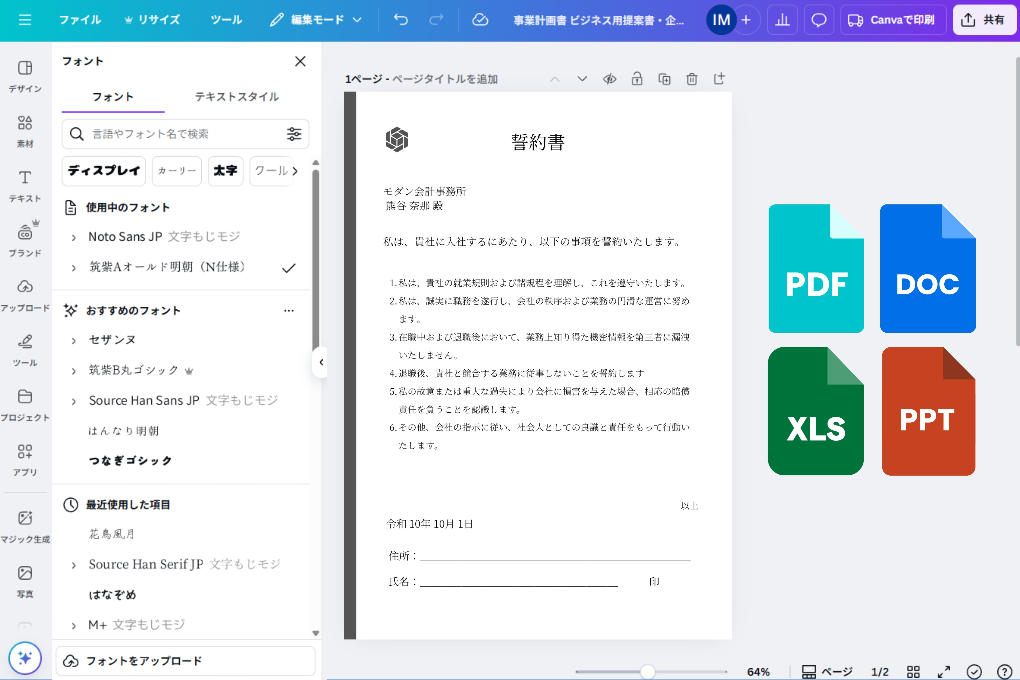Viewport: 1020px width, 680px height.
Task: Open the デザイン sidebar panel
Action: 25,77
